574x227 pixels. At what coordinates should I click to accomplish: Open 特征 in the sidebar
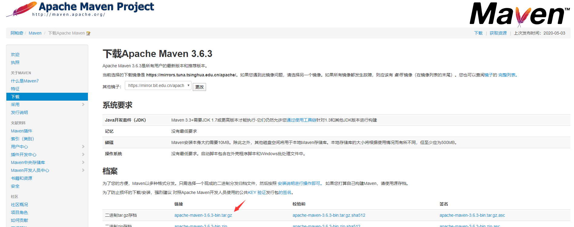tap(15, 89)
